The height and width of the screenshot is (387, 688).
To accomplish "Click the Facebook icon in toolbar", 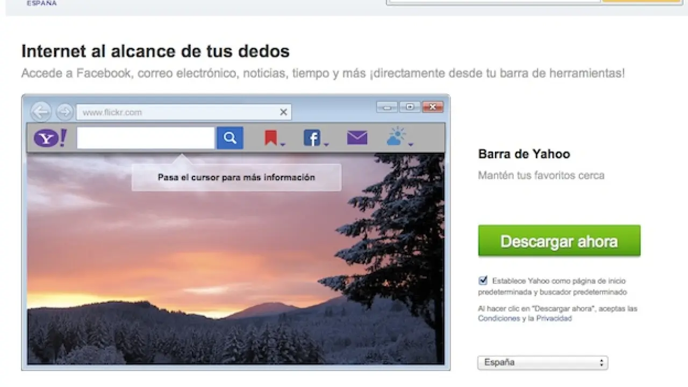I will 311,138.
